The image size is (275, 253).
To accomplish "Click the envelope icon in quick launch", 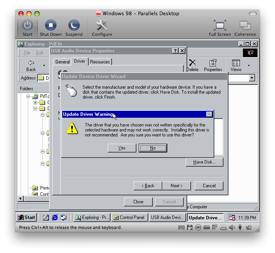I will (63, 217).
